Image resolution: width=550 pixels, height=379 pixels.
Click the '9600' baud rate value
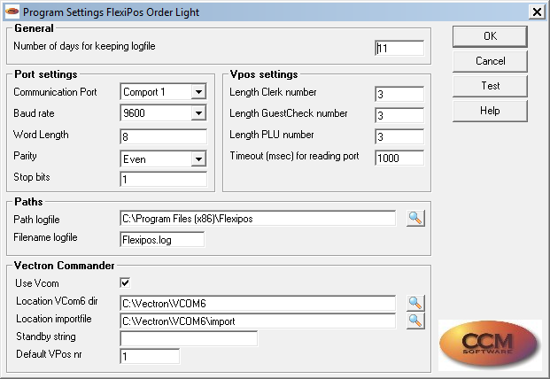click(x=134, y=113)
